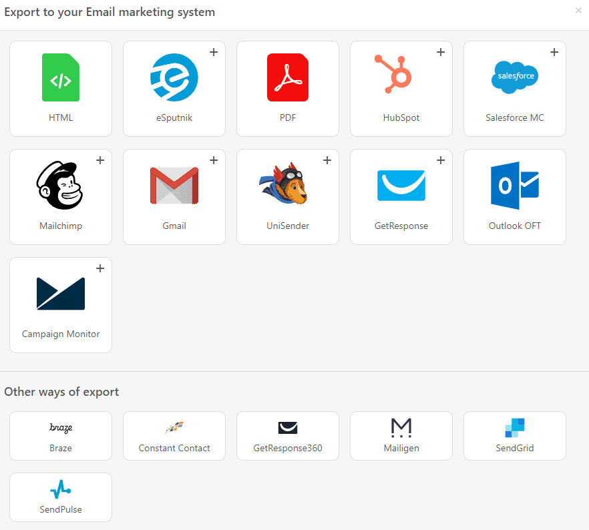Click the plus on the HubSpot tile

pos(441,51)
